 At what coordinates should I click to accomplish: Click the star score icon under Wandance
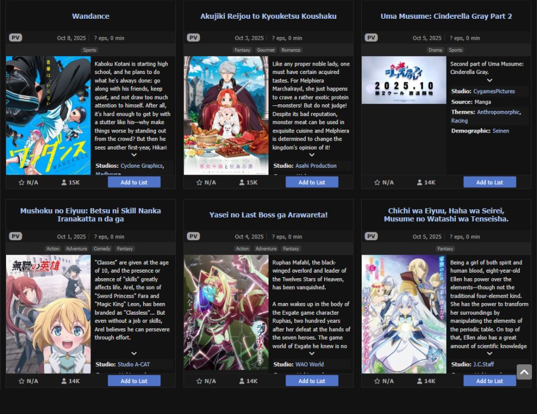[x=22, y=183]
